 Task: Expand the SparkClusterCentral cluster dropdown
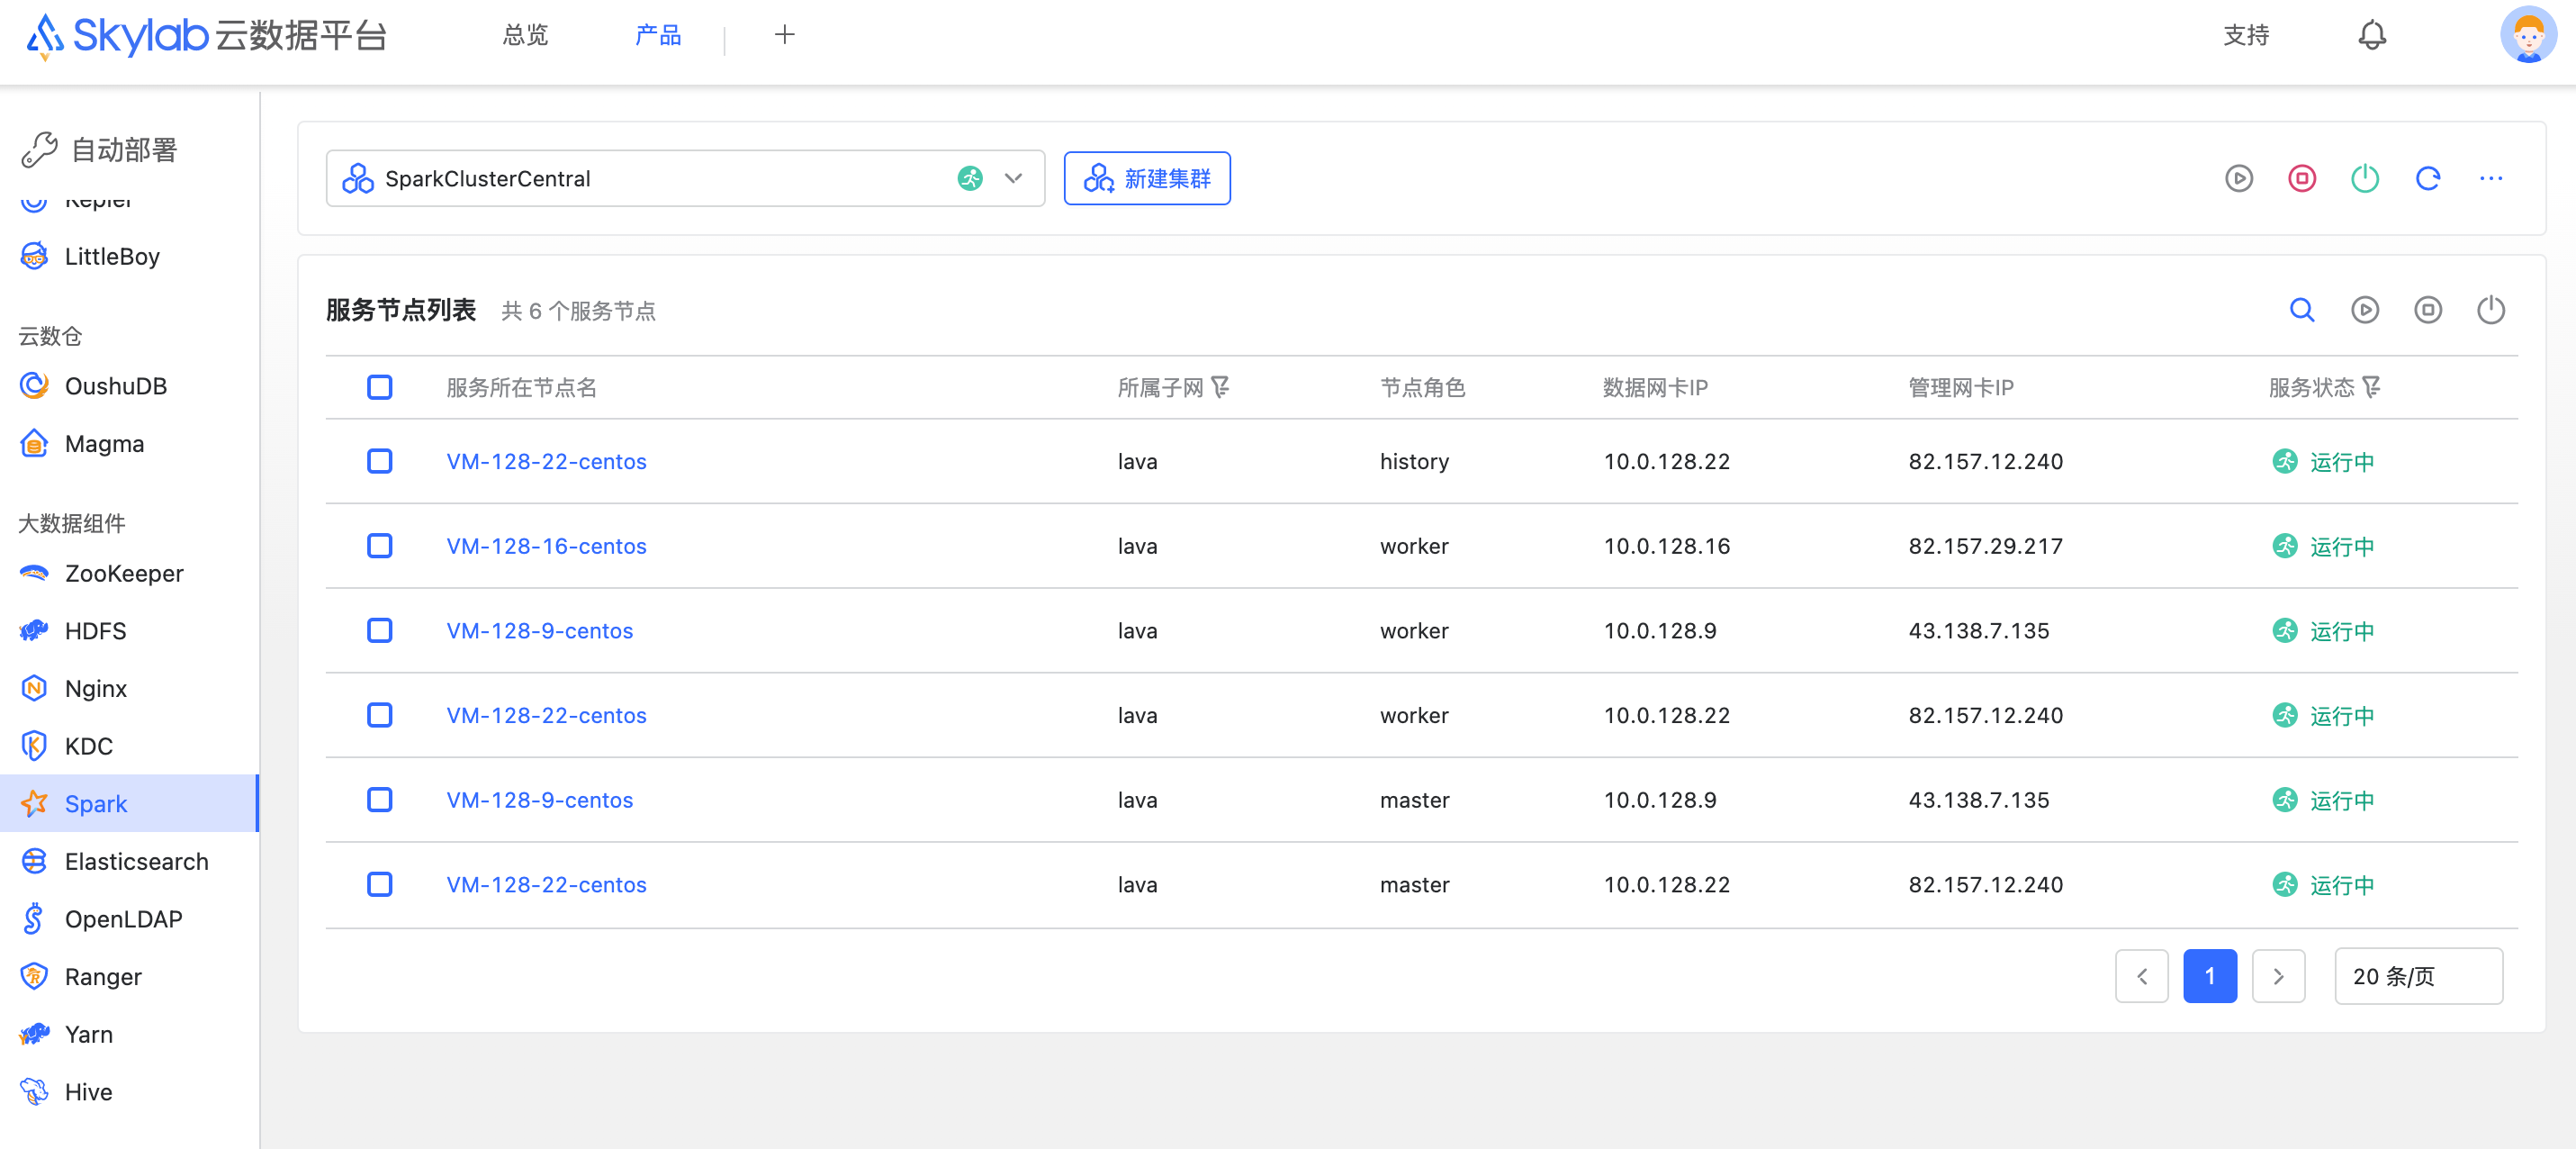coord(686,178)
